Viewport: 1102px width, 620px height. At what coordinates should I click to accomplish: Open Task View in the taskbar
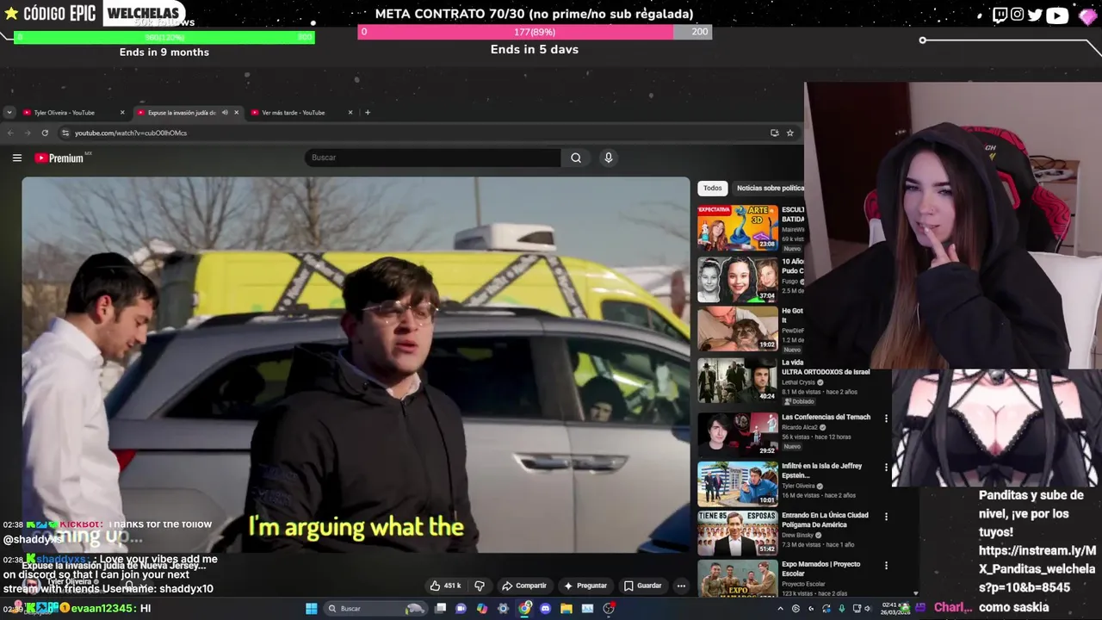pos(440,609)
